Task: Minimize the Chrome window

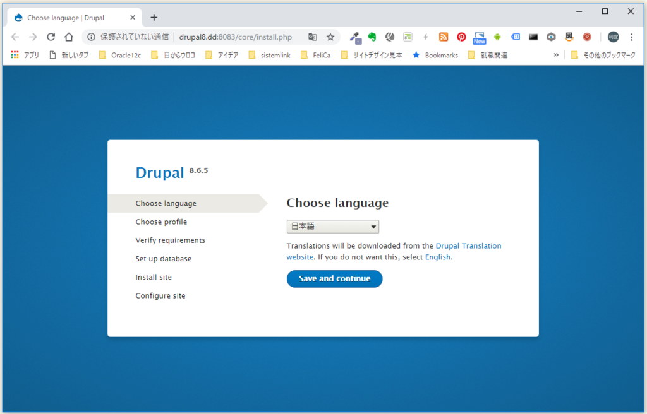Action: tap(579, 11)
